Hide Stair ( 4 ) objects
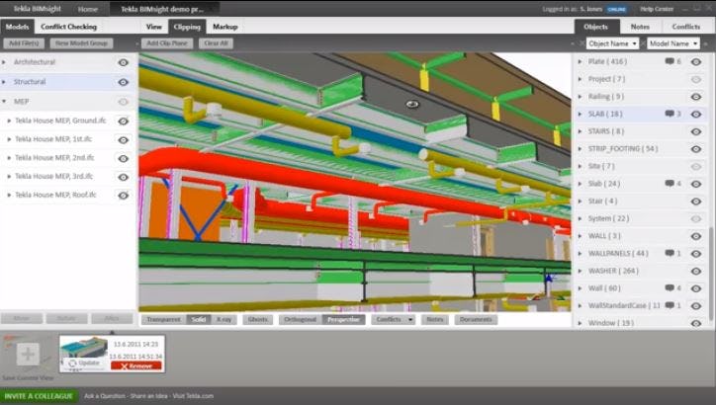The width and height of the screenshot is (716, 405). point(696,202)
